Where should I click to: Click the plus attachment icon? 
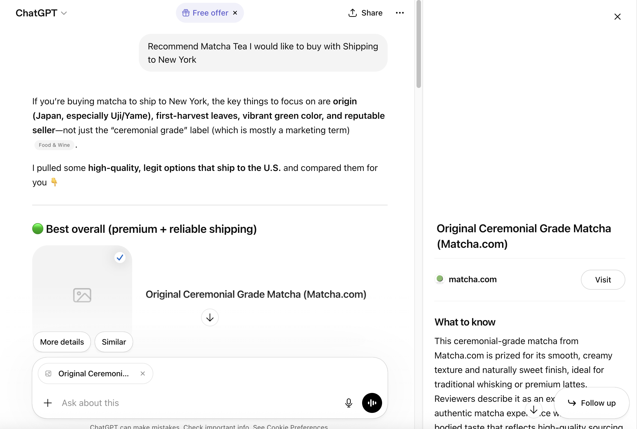[x=48, y=403]
